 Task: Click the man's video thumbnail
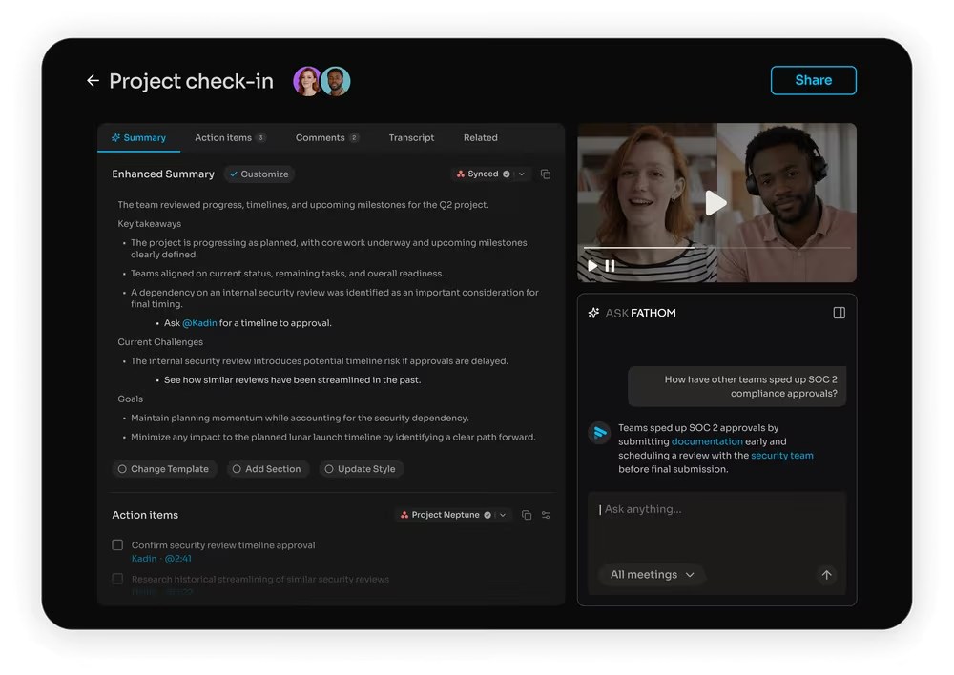(787, 203)
